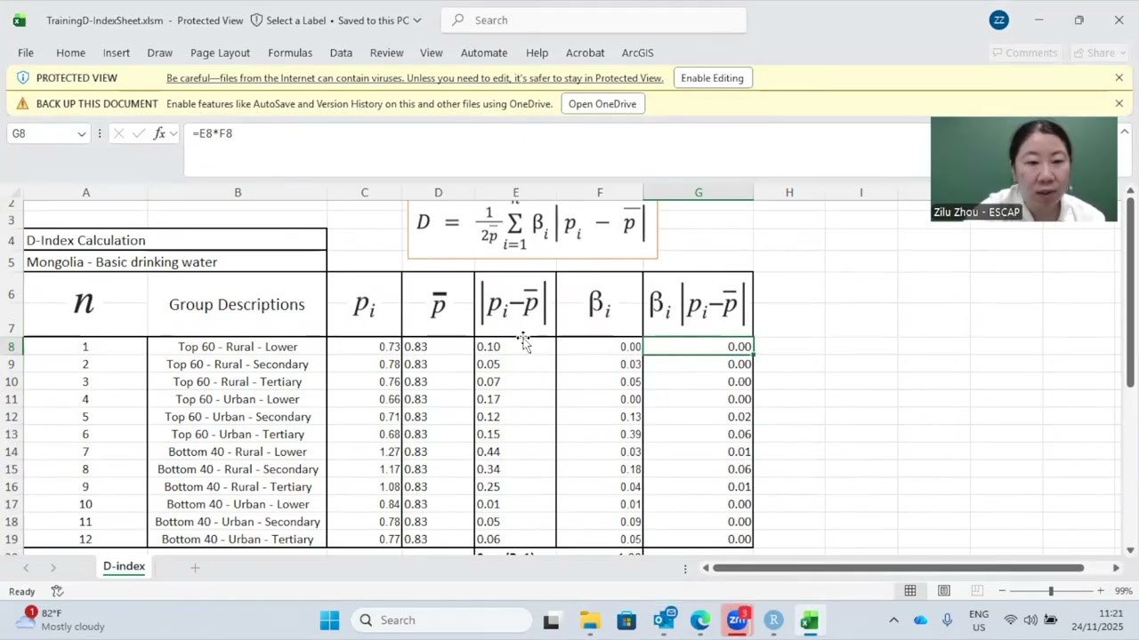Click the Open OneDrive button
The height and width of the screenshot is (640, 1139).
(602, 104)
